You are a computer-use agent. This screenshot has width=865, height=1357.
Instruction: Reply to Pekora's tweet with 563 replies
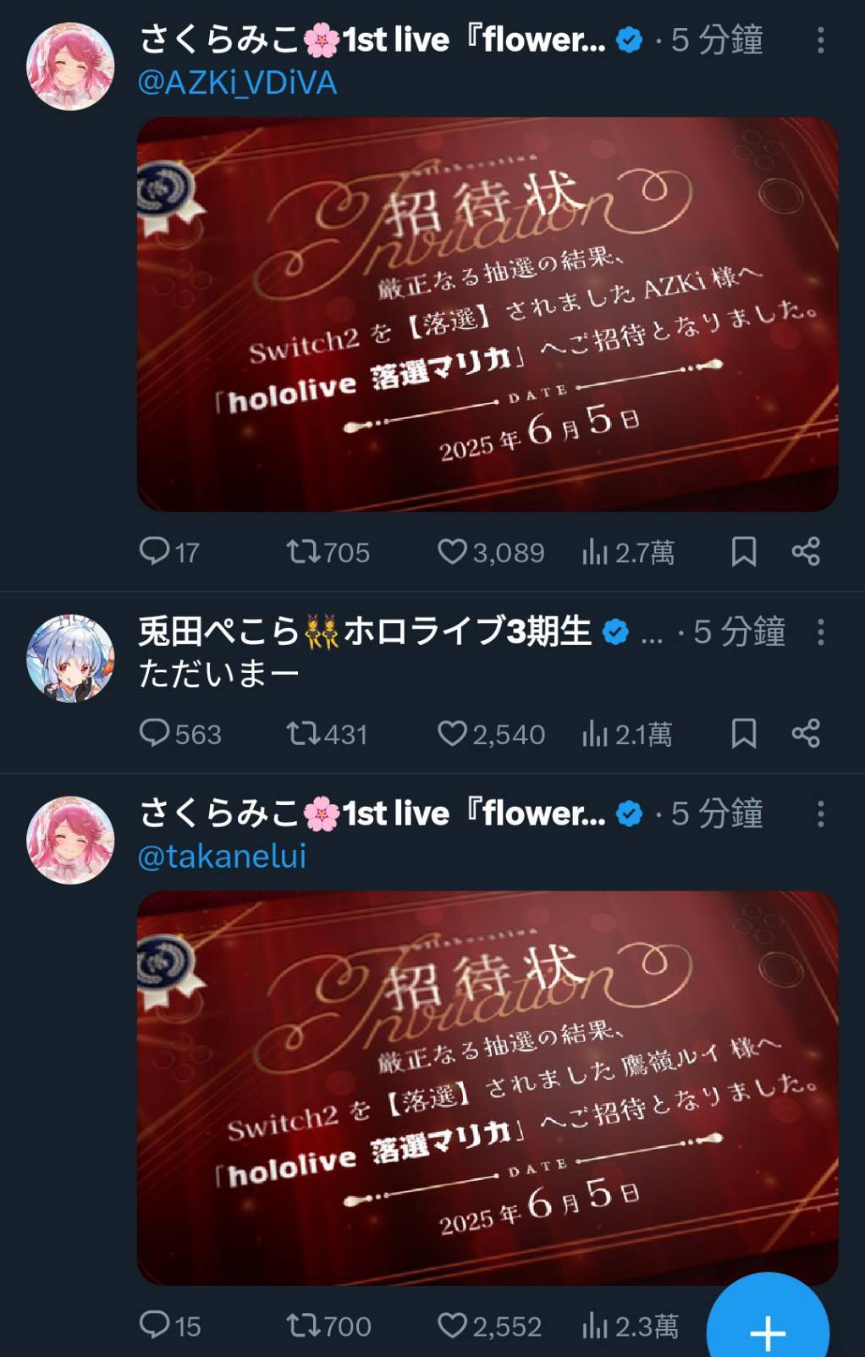[180, 734]
